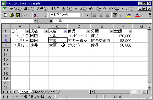Toggle align left formatting
Screen dimensions: 153x100
(95, 15)
